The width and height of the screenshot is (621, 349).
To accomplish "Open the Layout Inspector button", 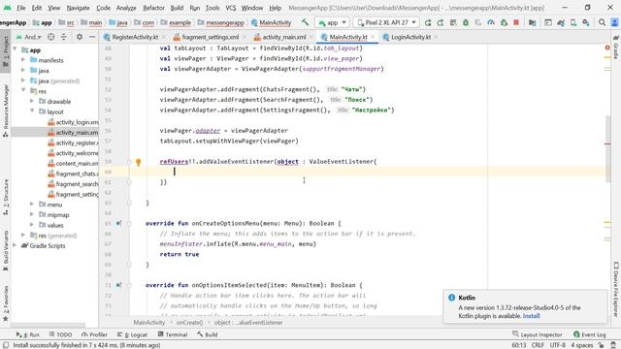I will click(x=537, y=334).
